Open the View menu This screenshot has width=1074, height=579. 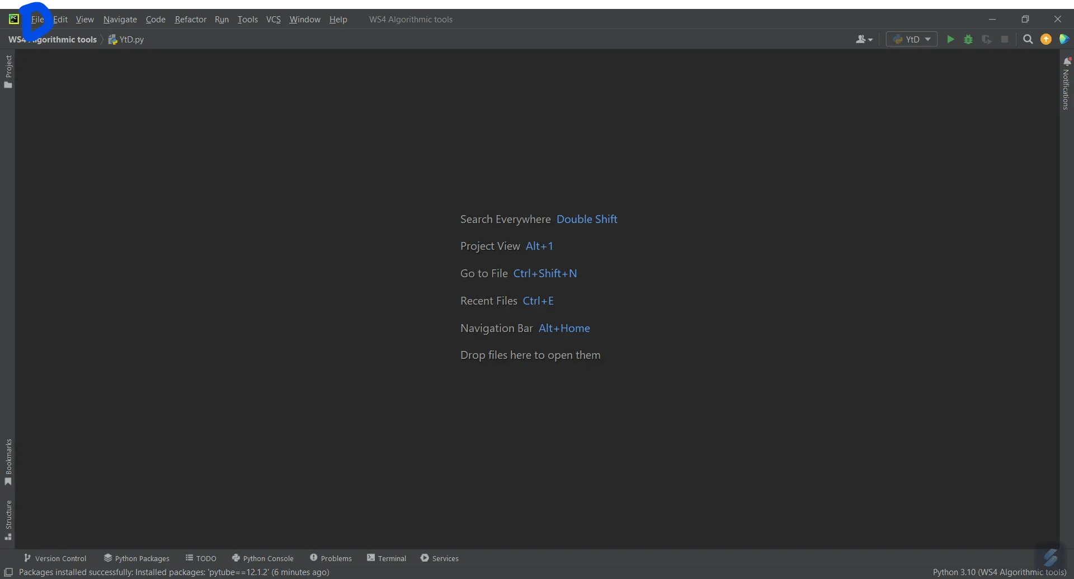85,20
